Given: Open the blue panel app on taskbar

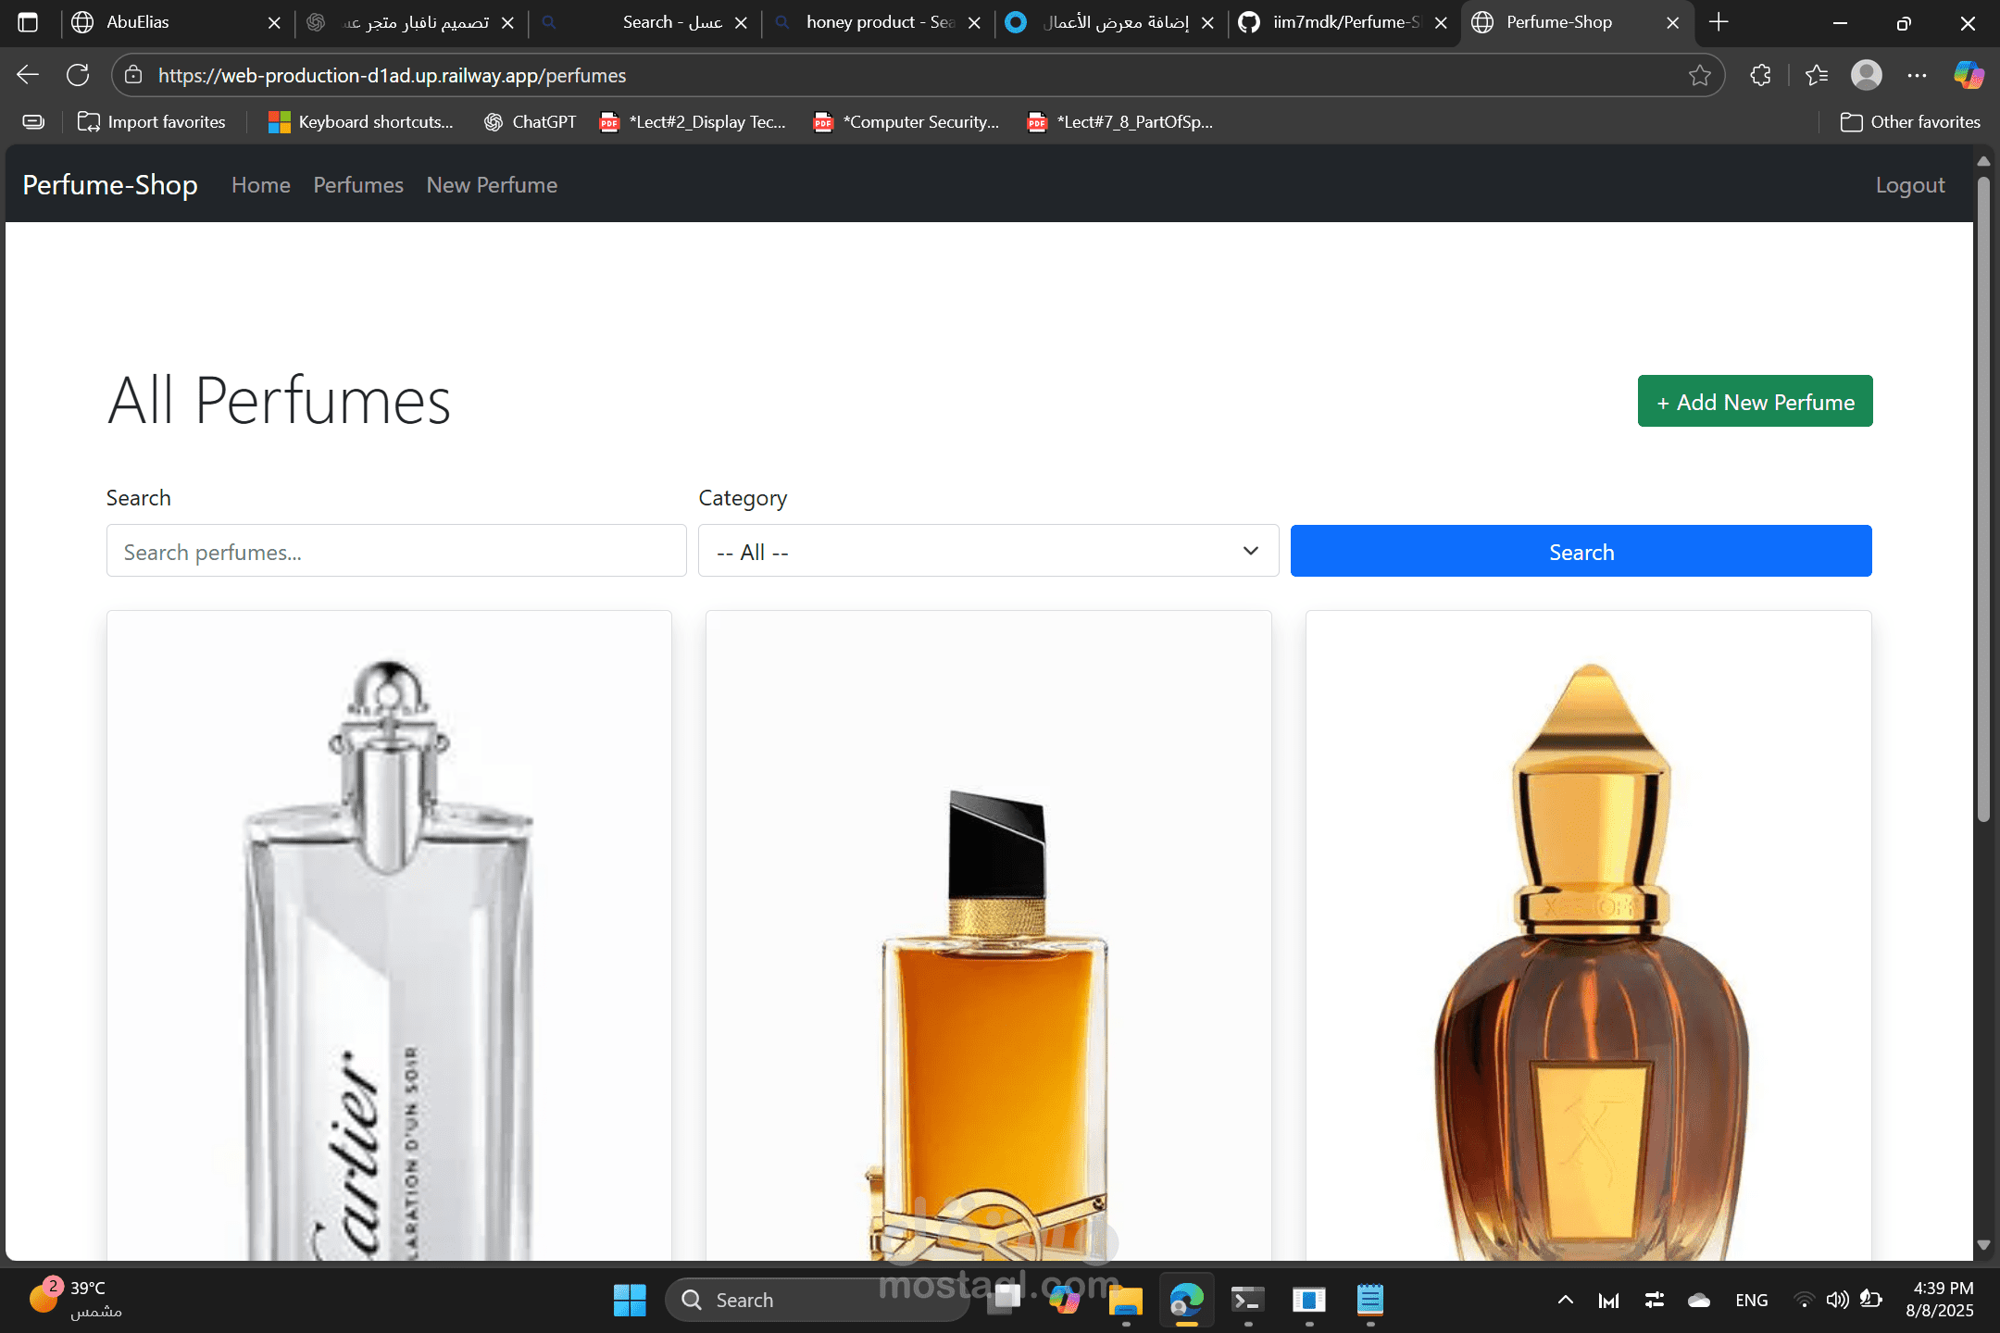Looking at the screenshot, I should point(1308,1300).
